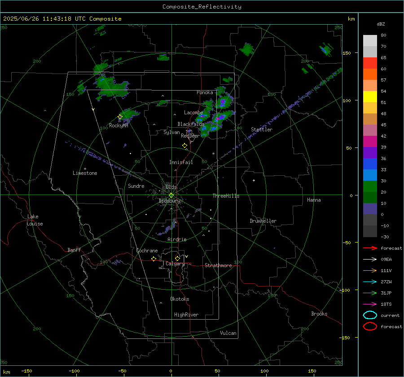Click the Stettler town label
Screen dimensions: 404x377
262,130
